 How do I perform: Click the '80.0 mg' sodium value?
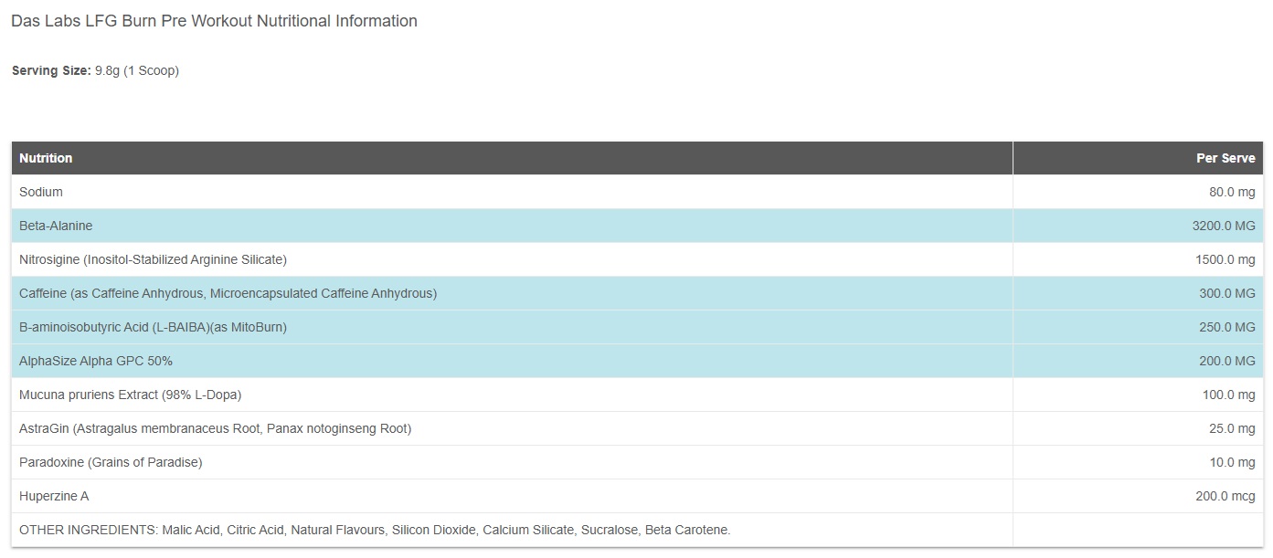(x=1232, y=192)
